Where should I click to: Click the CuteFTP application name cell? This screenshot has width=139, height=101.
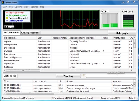click(x=73, y=45)
